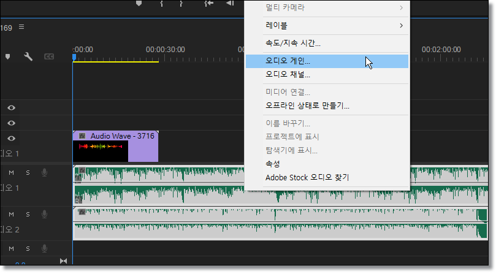Click the 디오 2 audio track label
Viewport: 496px width, 279px height.
(9, 230)
